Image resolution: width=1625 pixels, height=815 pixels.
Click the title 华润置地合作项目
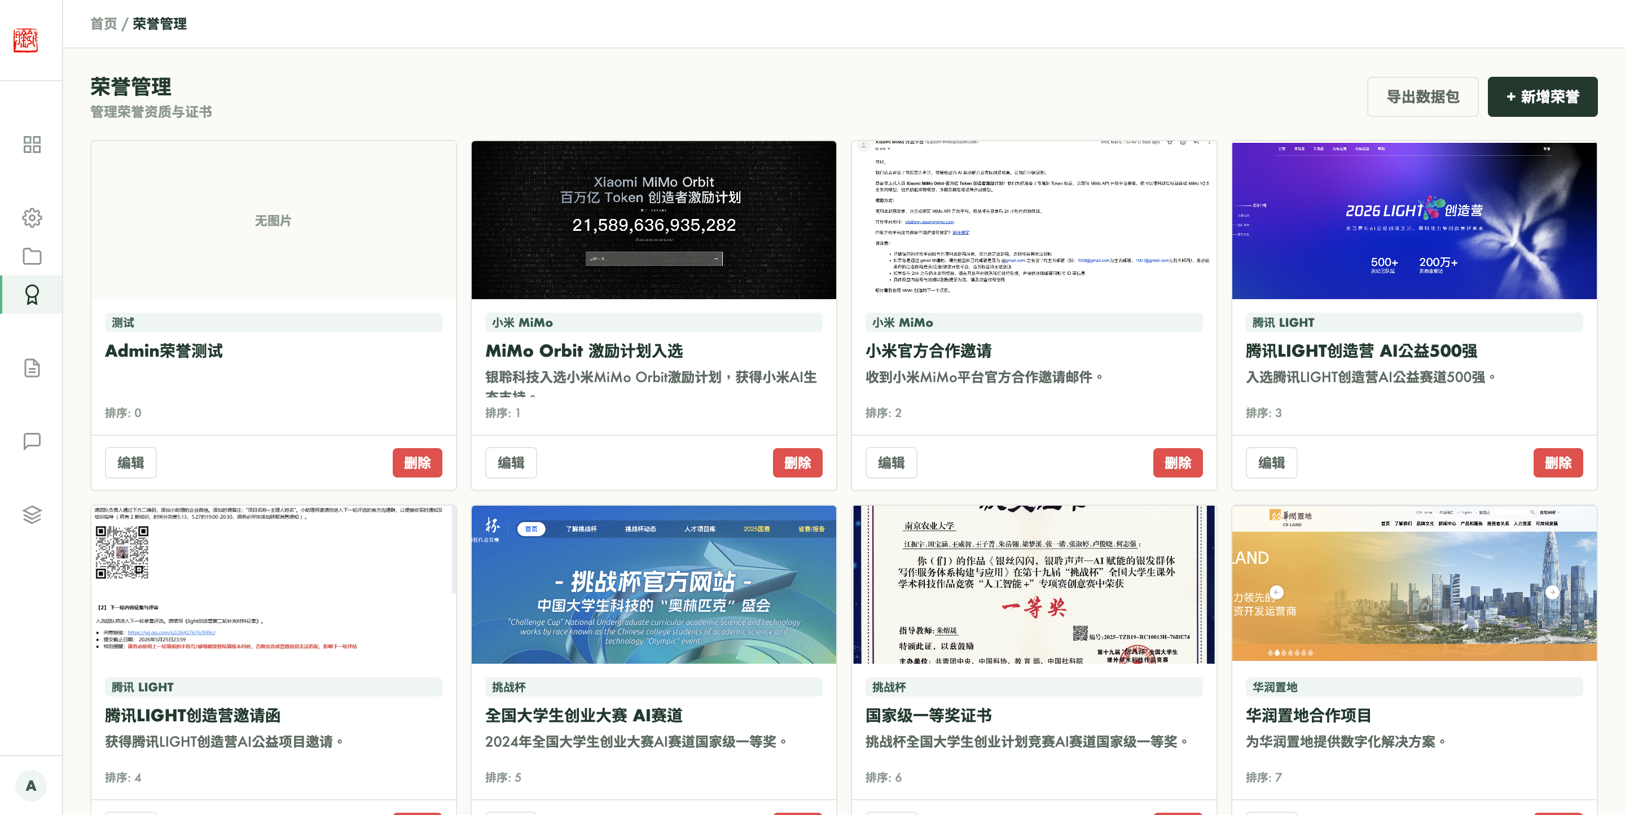[1309, 715]
